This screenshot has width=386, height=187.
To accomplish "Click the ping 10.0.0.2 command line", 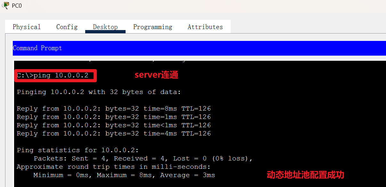I will tap(53, 75).
